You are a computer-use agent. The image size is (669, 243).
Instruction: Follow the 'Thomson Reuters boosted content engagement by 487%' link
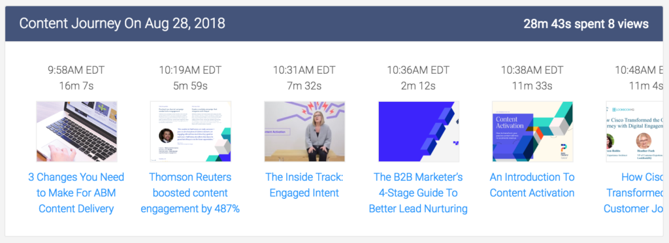[190, 193]
